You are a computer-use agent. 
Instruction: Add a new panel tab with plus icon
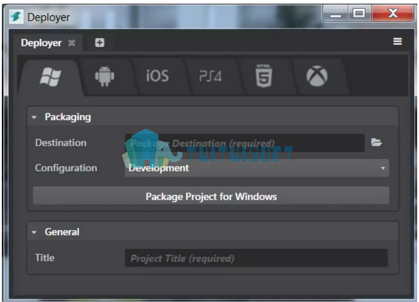coord(99,42)
